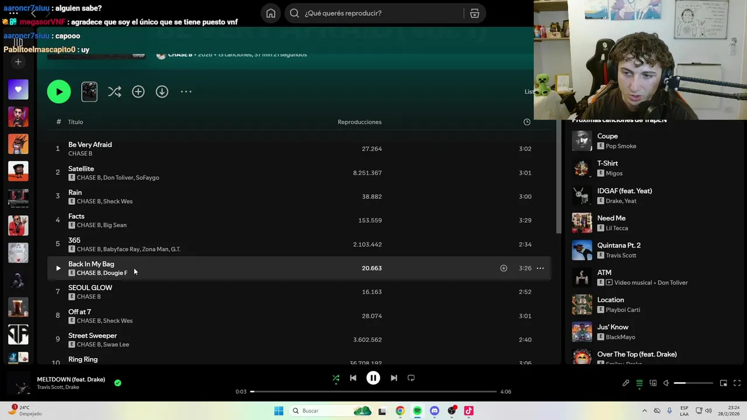Open Liked Songs heart playlist in sidebar
747x420 pixels.
pyautogui.click(x=18, y=89)
